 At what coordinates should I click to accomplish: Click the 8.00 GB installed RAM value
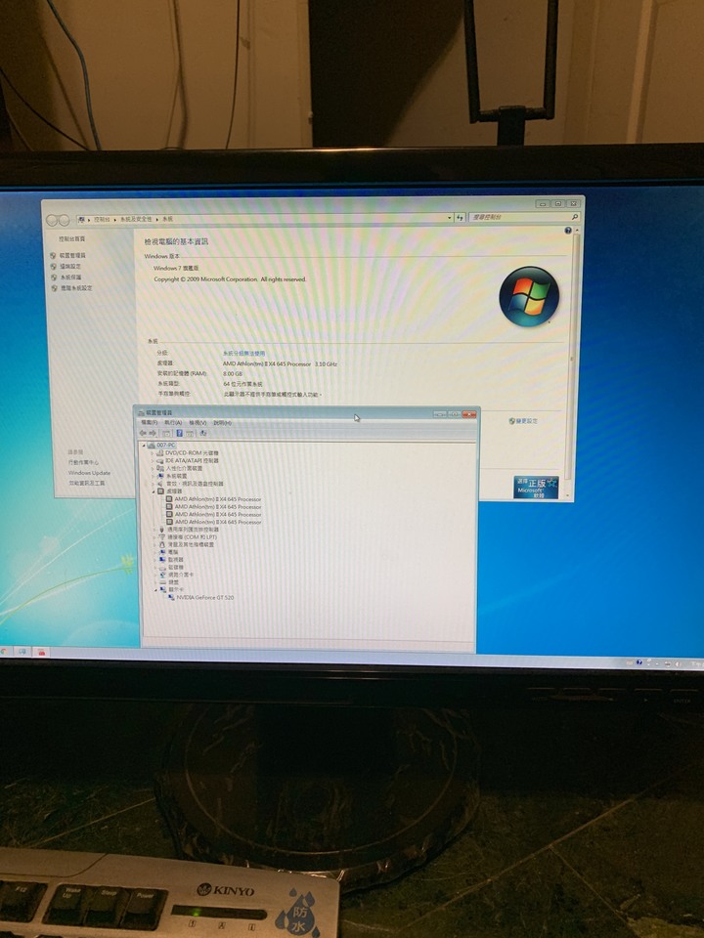click(233, 374)
